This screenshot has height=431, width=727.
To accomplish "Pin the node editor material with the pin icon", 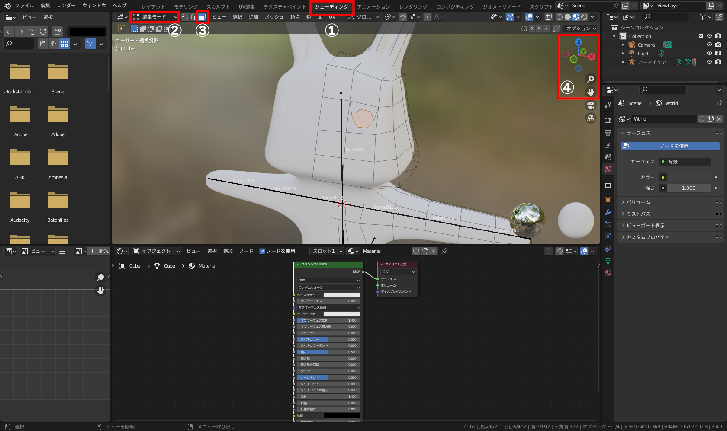I will tap(444, 251).
